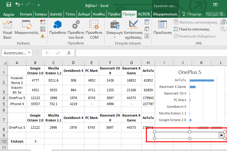
Task: Click row 1 GeekBench 4 header cell
Action: pos(74,71)
